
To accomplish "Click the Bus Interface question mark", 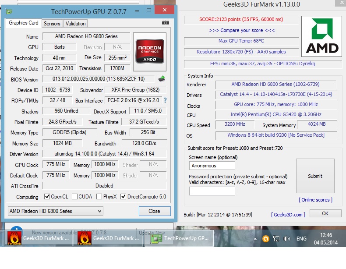I will [x=165, y=100].
